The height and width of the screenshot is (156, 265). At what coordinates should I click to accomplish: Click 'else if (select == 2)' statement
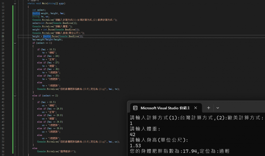click(45, 95)
